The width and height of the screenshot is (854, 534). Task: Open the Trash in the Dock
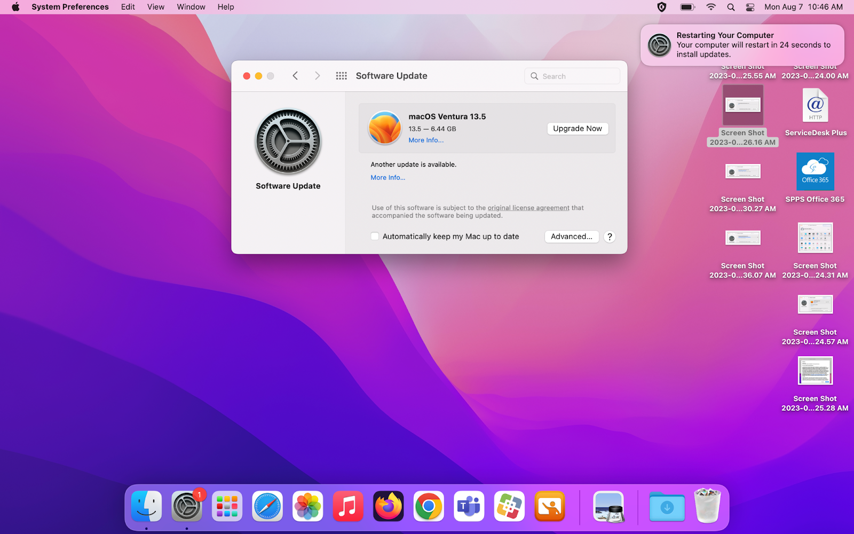click(x=707, y=505)
